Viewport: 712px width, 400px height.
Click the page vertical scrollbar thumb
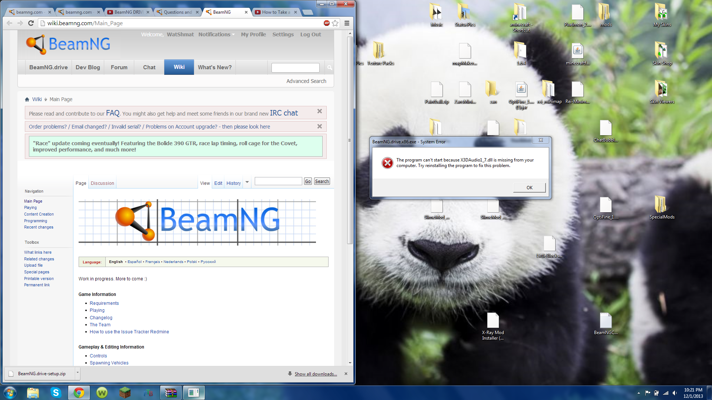point(350,140)
